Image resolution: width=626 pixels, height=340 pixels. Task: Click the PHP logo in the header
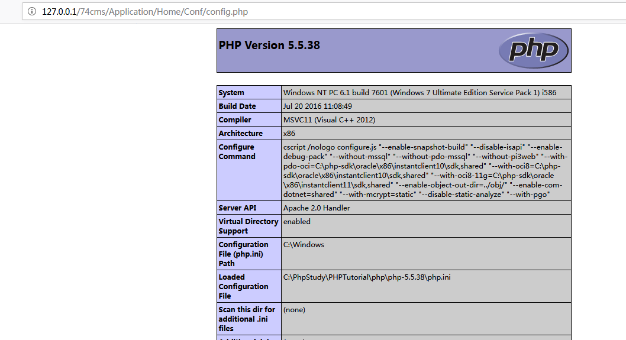[x=533, y=50]
